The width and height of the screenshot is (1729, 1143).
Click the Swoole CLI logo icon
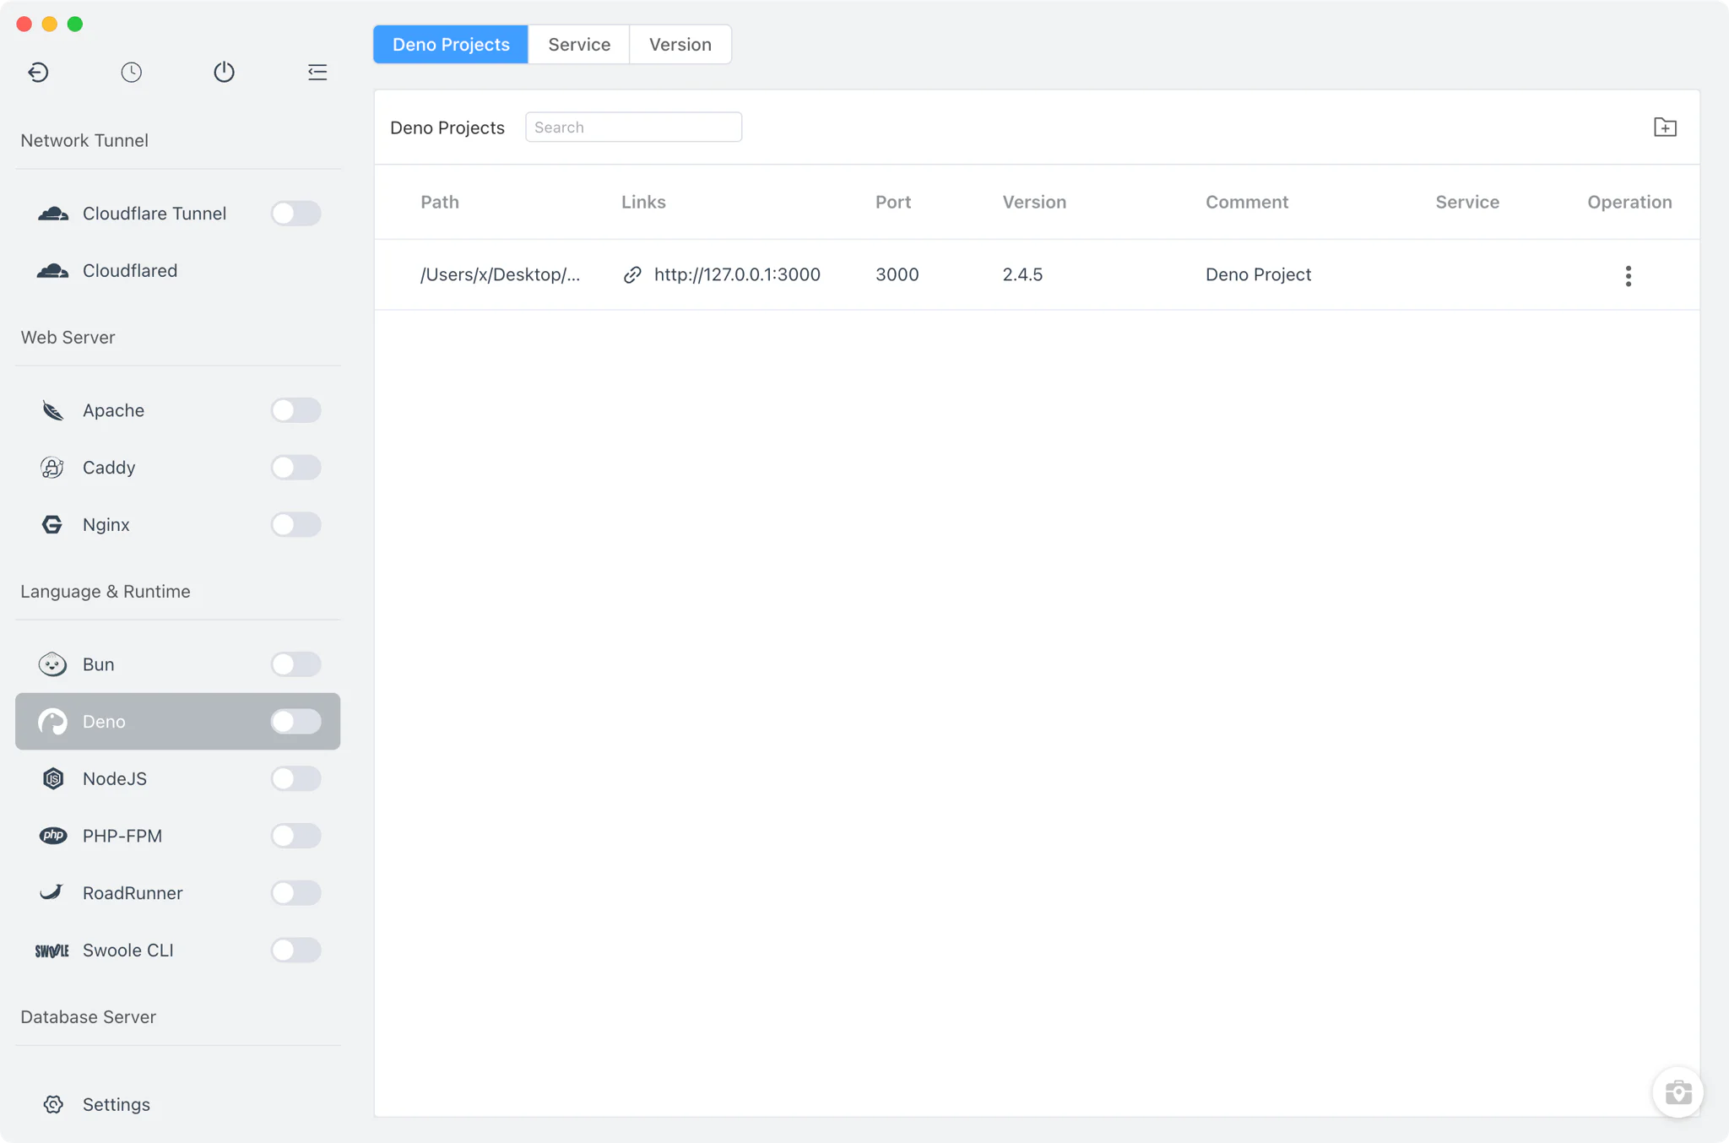(52, 951)
